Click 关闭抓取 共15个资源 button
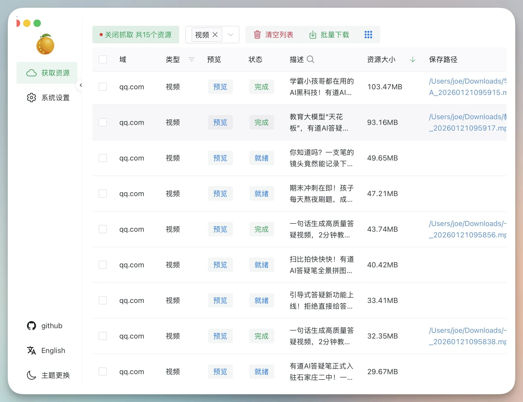The width and height of the screenshot is (523, 402). tap(136, 35)
